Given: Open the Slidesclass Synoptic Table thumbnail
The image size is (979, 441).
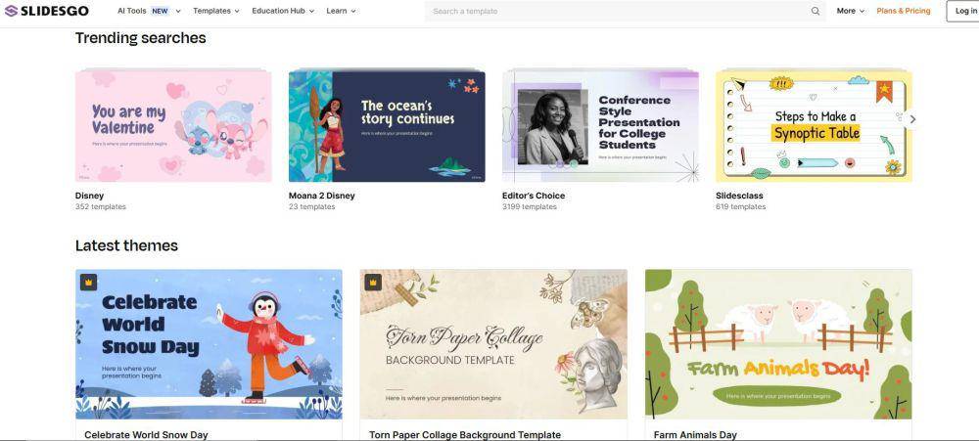Looking at the screenshot, I should 814,125.
